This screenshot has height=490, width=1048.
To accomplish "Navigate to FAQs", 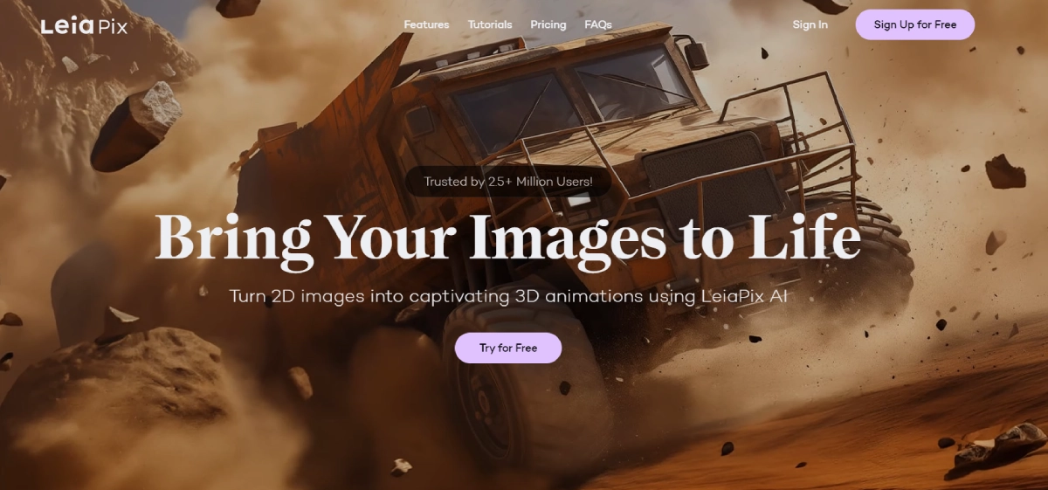I will (x=598, y=24).
